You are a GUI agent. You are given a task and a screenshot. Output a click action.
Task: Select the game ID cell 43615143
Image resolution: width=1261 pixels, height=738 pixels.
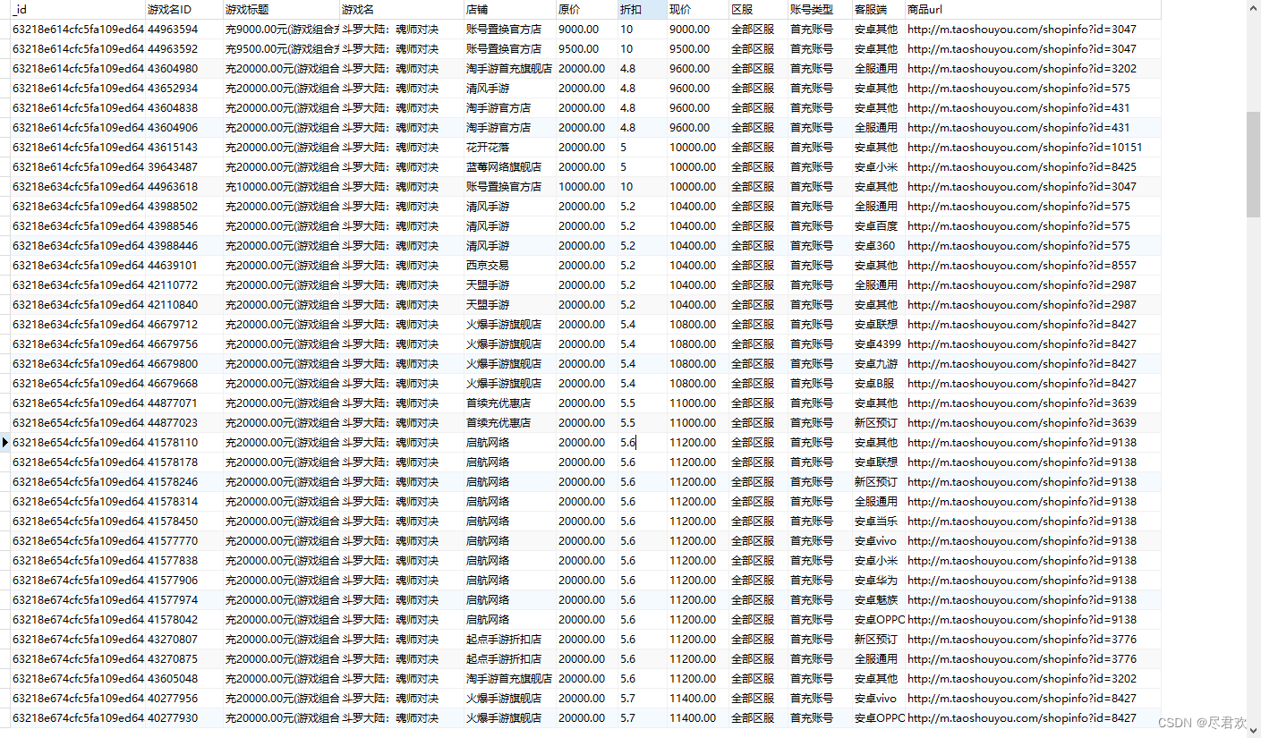point(183,148)
